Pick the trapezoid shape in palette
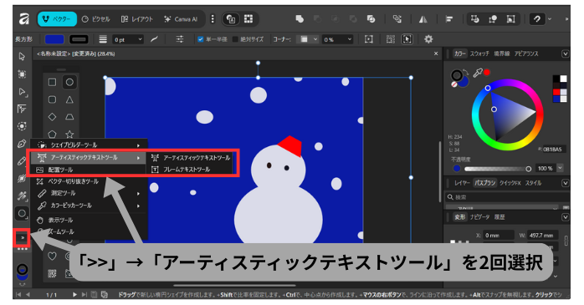 69,117
